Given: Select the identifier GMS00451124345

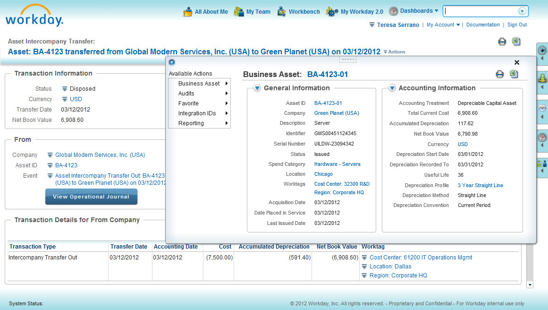Looking at the screenshot, I should click(335, 133).
